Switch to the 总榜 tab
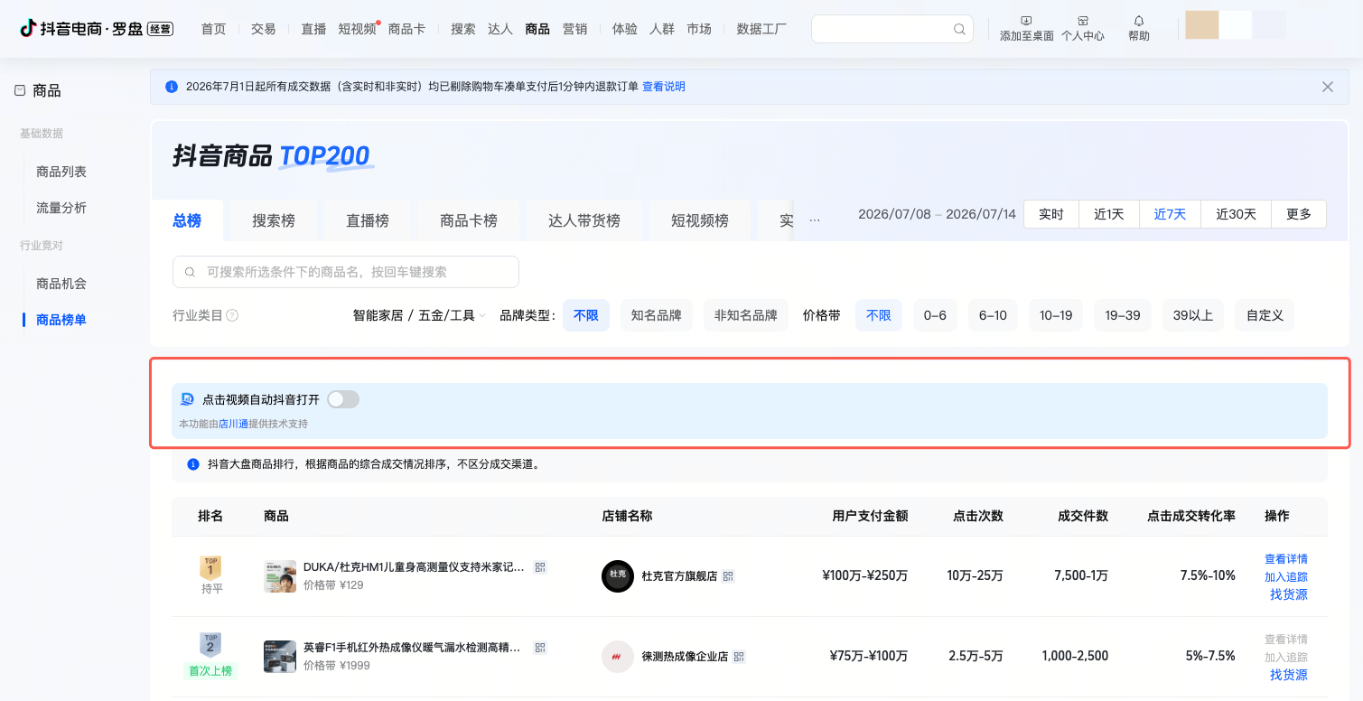Image resolution: width=1363 pixels, height=701 pixels. click(x=187, y=220)
